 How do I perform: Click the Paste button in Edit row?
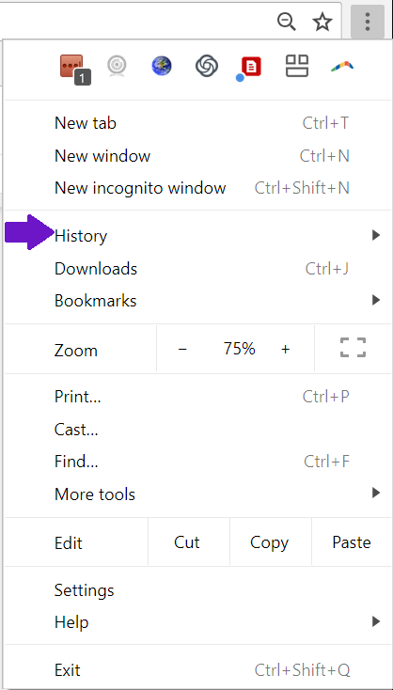(352, 542)
